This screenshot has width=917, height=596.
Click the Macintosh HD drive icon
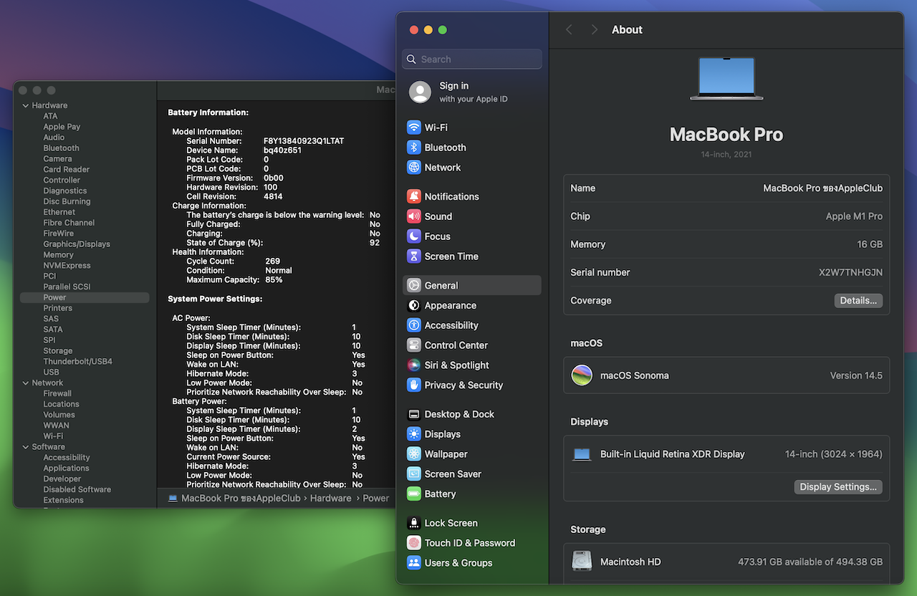(582, 561)
